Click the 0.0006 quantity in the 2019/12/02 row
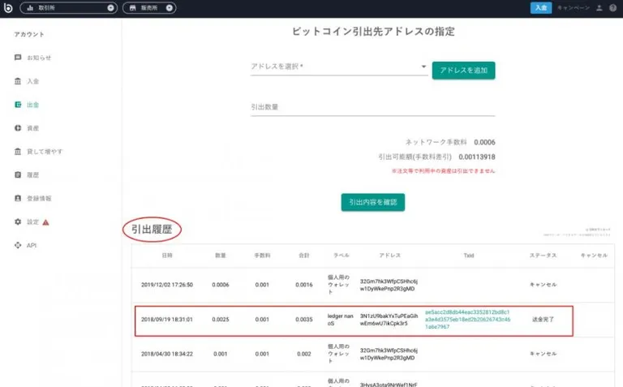 point(221,285)
